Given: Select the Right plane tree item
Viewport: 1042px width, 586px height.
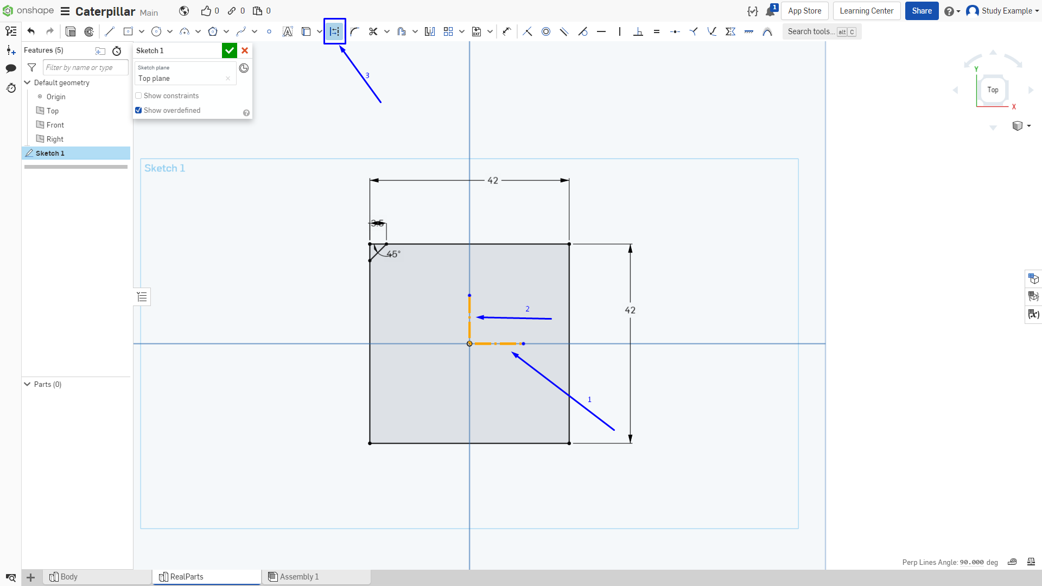Looking at the screenshot, I should (x=55, y=139).
